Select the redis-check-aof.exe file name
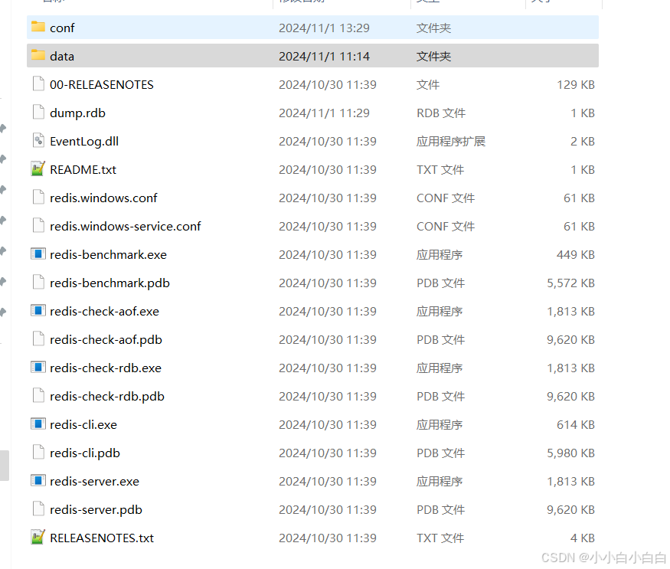Screen dimensions: 670x569 (104, 311)
